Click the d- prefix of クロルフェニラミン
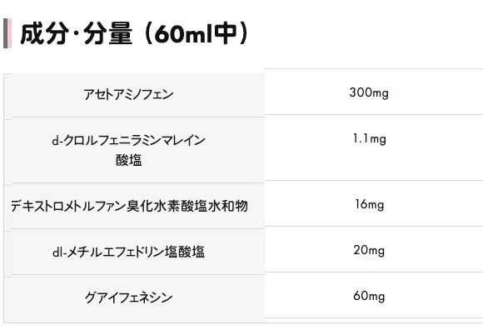 point(57,141)
